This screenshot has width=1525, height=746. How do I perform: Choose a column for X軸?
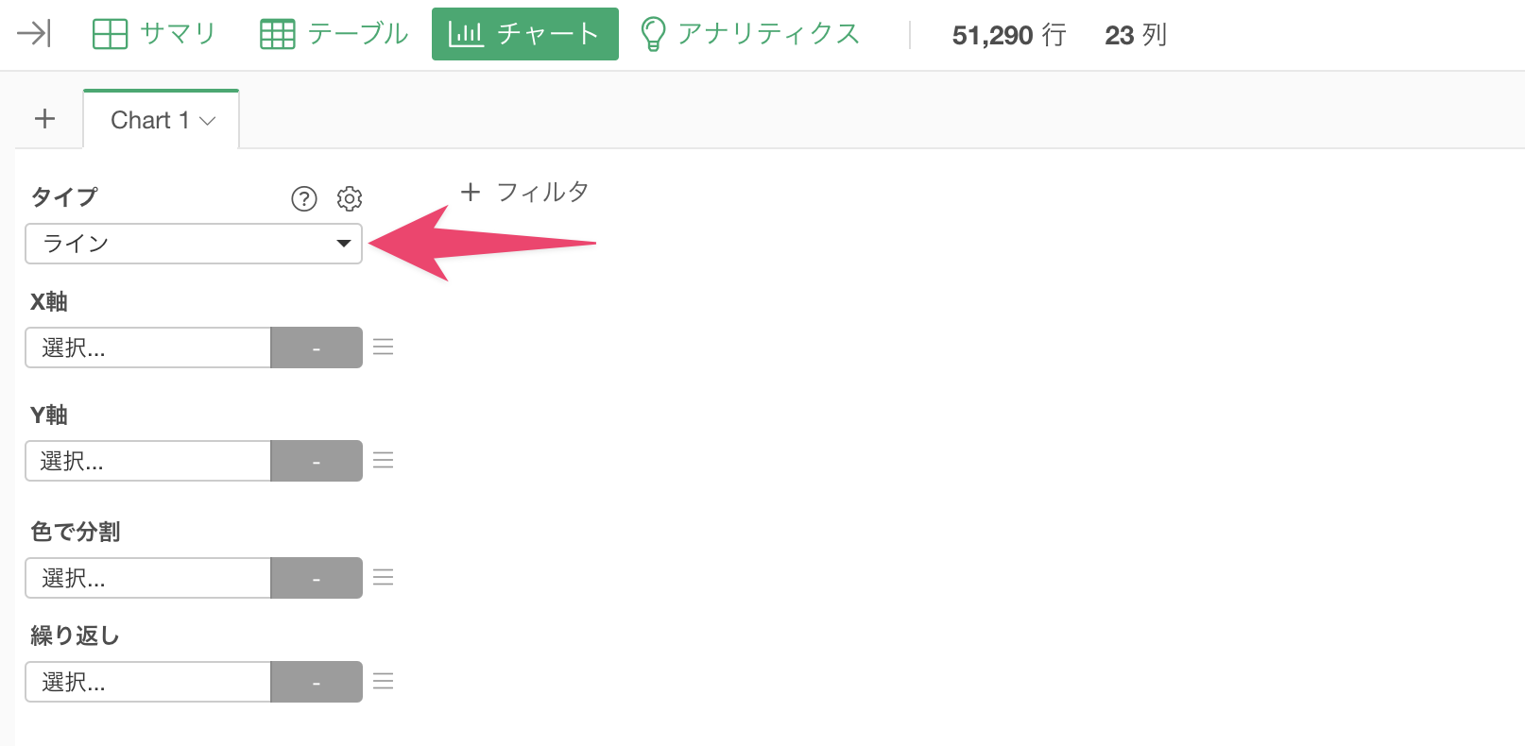coord(148,348)
